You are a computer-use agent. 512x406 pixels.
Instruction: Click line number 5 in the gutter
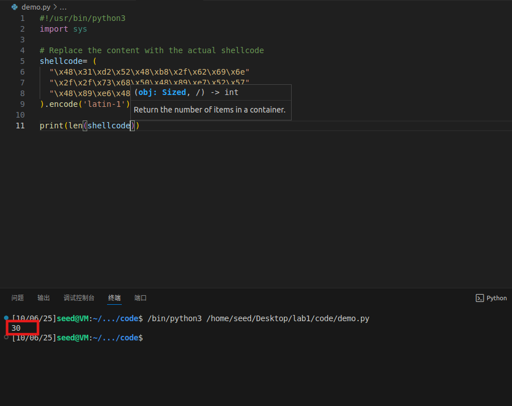[x=22, y=61]
